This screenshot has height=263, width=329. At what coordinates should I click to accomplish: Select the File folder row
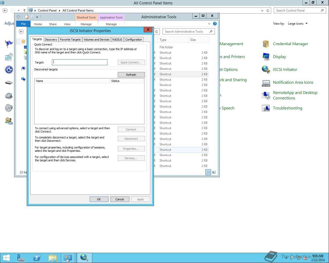point(181,47)
